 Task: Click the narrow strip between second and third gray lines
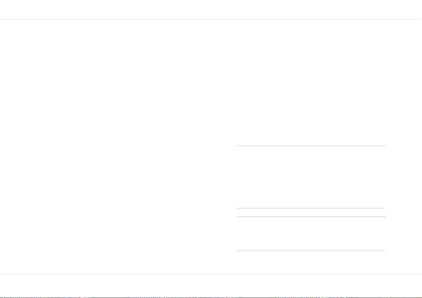tap(311, 212)
